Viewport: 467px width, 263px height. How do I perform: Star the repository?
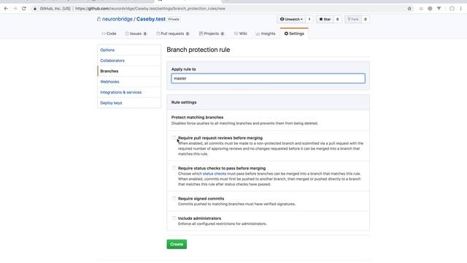pos(325,19)
